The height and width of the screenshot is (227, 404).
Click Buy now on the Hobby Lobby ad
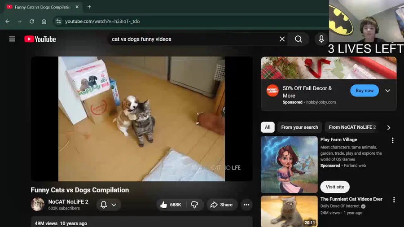[x=364, y=91]
